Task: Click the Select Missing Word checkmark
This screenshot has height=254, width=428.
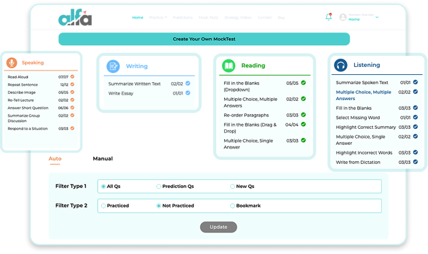Action: [415, 117]
